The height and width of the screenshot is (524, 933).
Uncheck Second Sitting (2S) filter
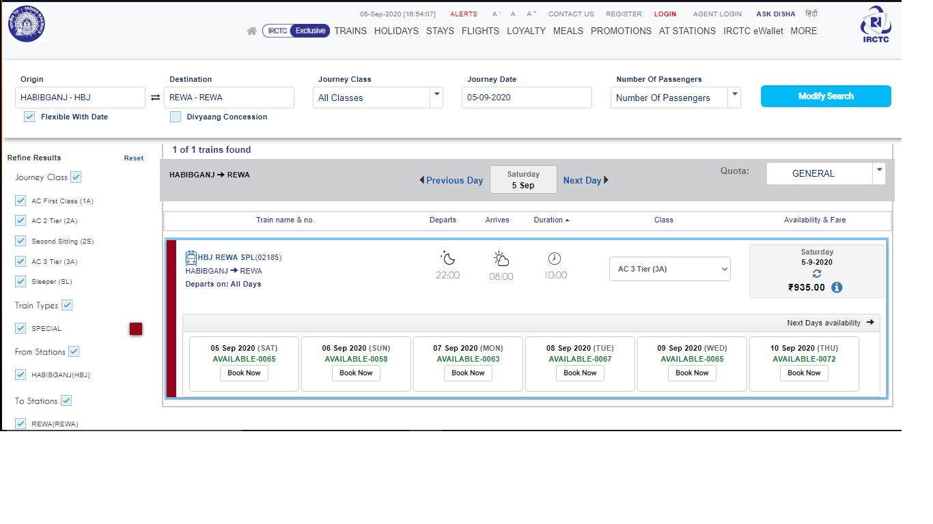tap(20, 242)
